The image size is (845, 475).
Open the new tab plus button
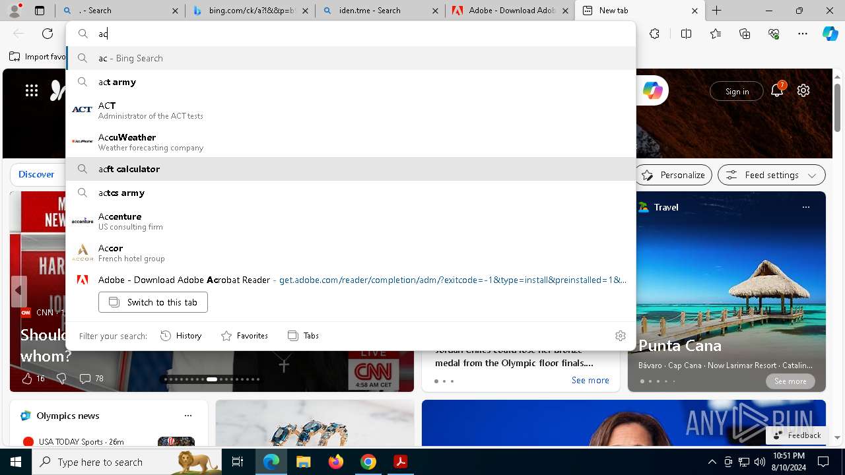[x=717, y=11]
